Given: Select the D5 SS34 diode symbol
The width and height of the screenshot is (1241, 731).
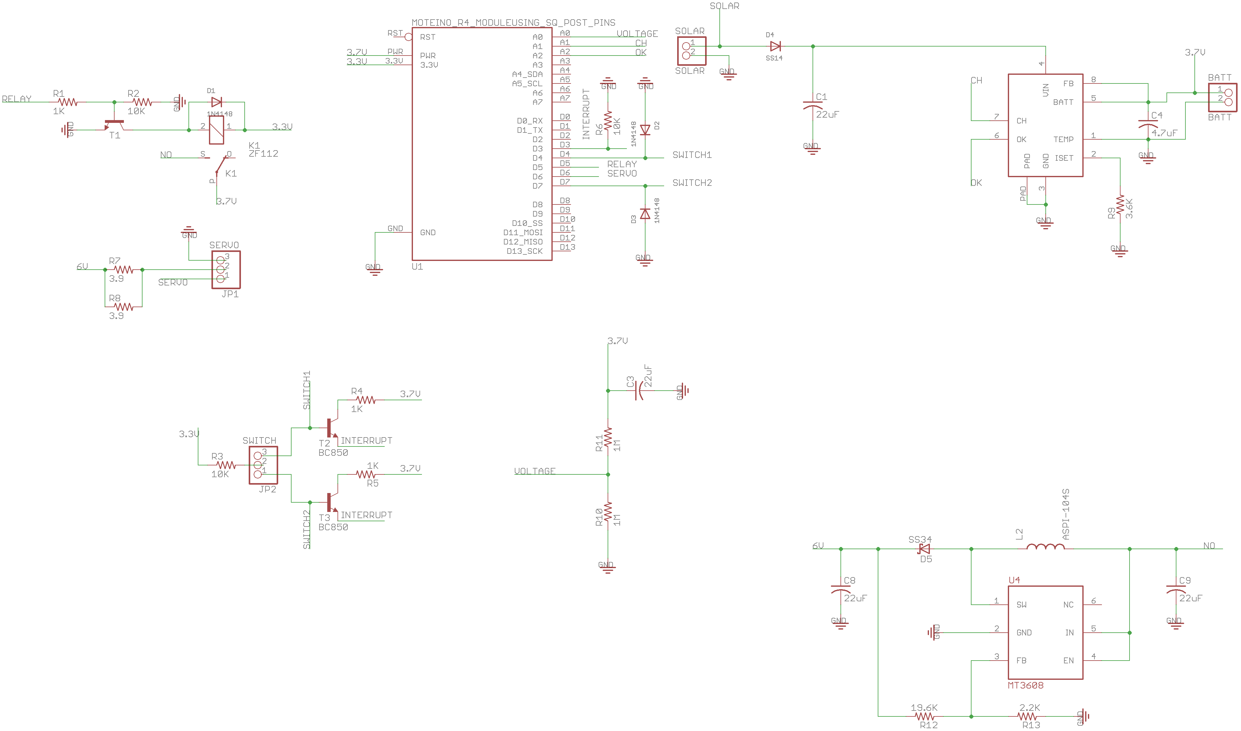Looking at the screenshot, I should tap(925, 549).
